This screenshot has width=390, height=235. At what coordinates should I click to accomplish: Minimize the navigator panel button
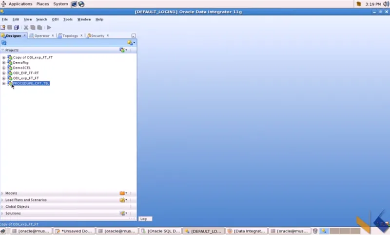click(134, 36)
